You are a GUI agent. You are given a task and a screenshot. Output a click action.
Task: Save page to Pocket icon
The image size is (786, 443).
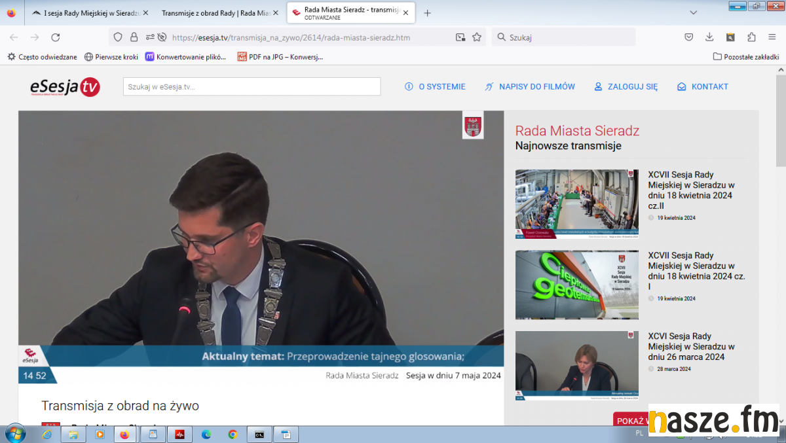click(x=689, y=37)
